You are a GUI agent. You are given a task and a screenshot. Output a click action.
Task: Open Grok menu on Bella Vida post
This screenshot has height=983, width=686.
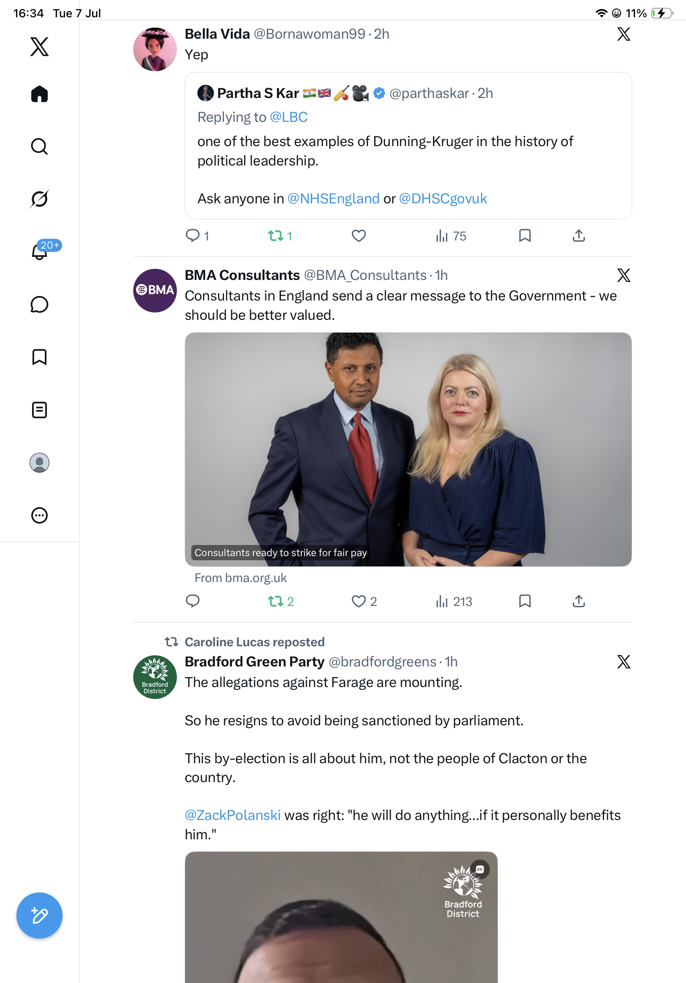pyautogui.click(x=623, y=34)
